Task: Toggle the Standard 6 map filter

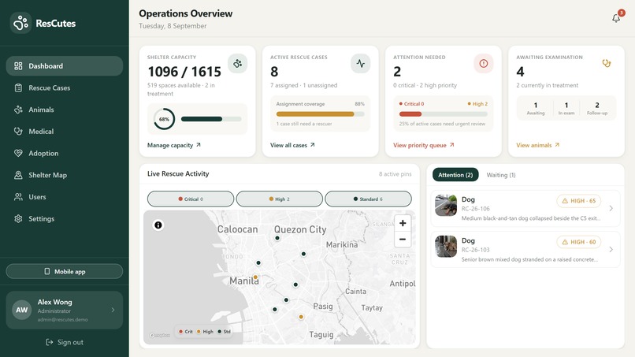Action: tap(368, 199)
